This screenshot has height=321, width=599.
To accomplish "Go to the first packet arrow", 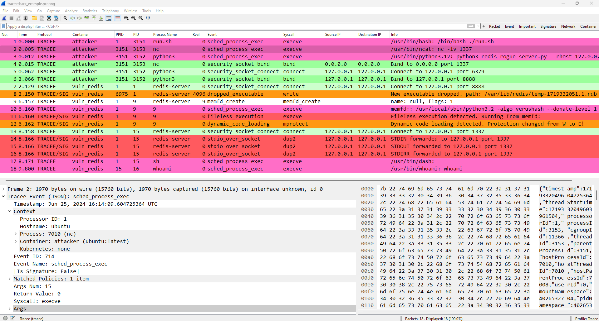I will point(94,18).
